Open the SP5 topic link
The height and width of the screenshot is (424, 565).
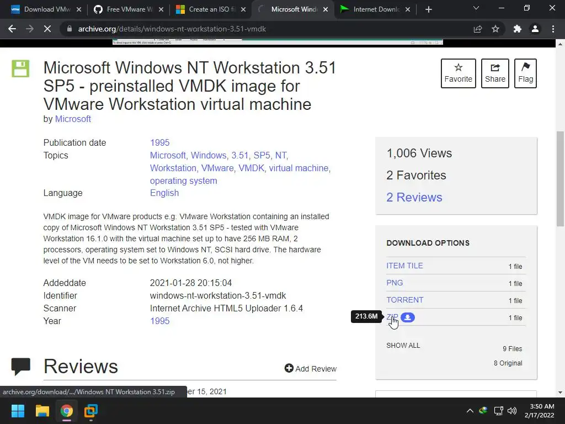tap(262, 155)
